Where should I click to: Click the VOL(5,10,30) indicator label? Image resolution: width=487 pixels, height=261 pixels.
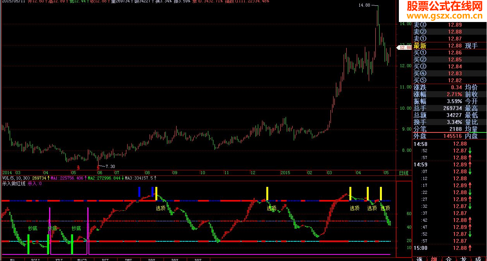coord(16,178)
